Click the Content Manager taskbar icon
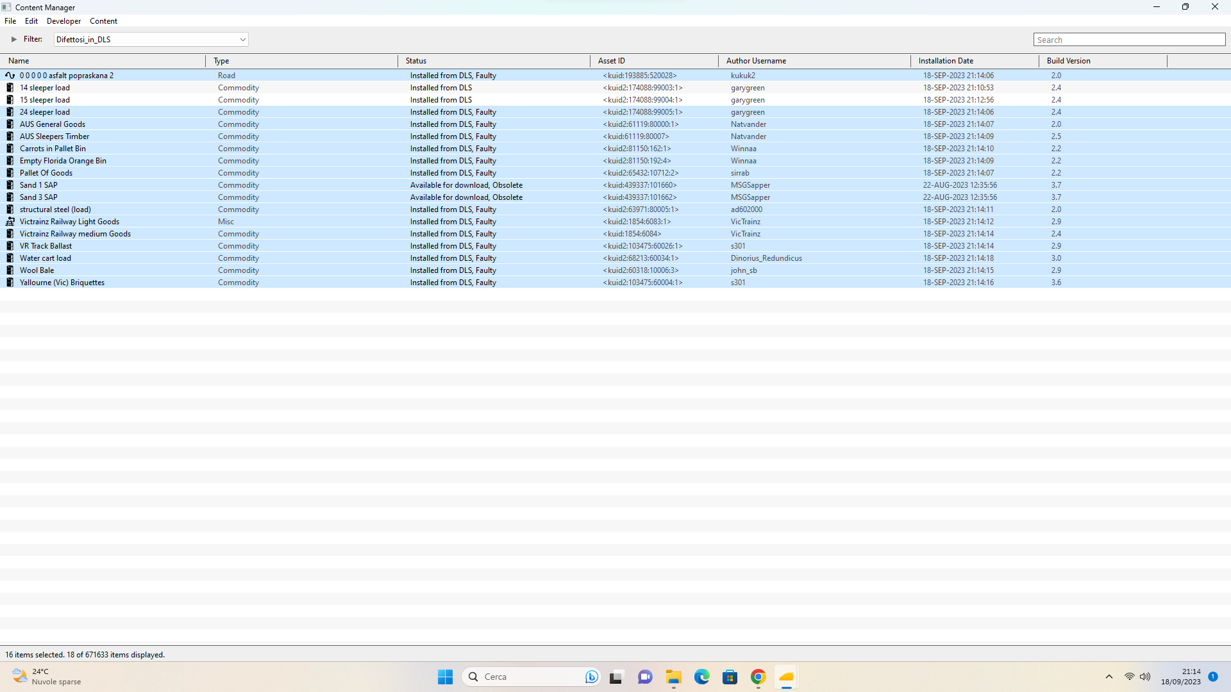Viewport: 1231px width, 692px height. 787,677
